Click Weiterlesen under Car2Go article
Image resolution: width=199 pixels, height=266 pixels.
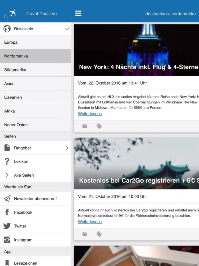tap(90, 222)
